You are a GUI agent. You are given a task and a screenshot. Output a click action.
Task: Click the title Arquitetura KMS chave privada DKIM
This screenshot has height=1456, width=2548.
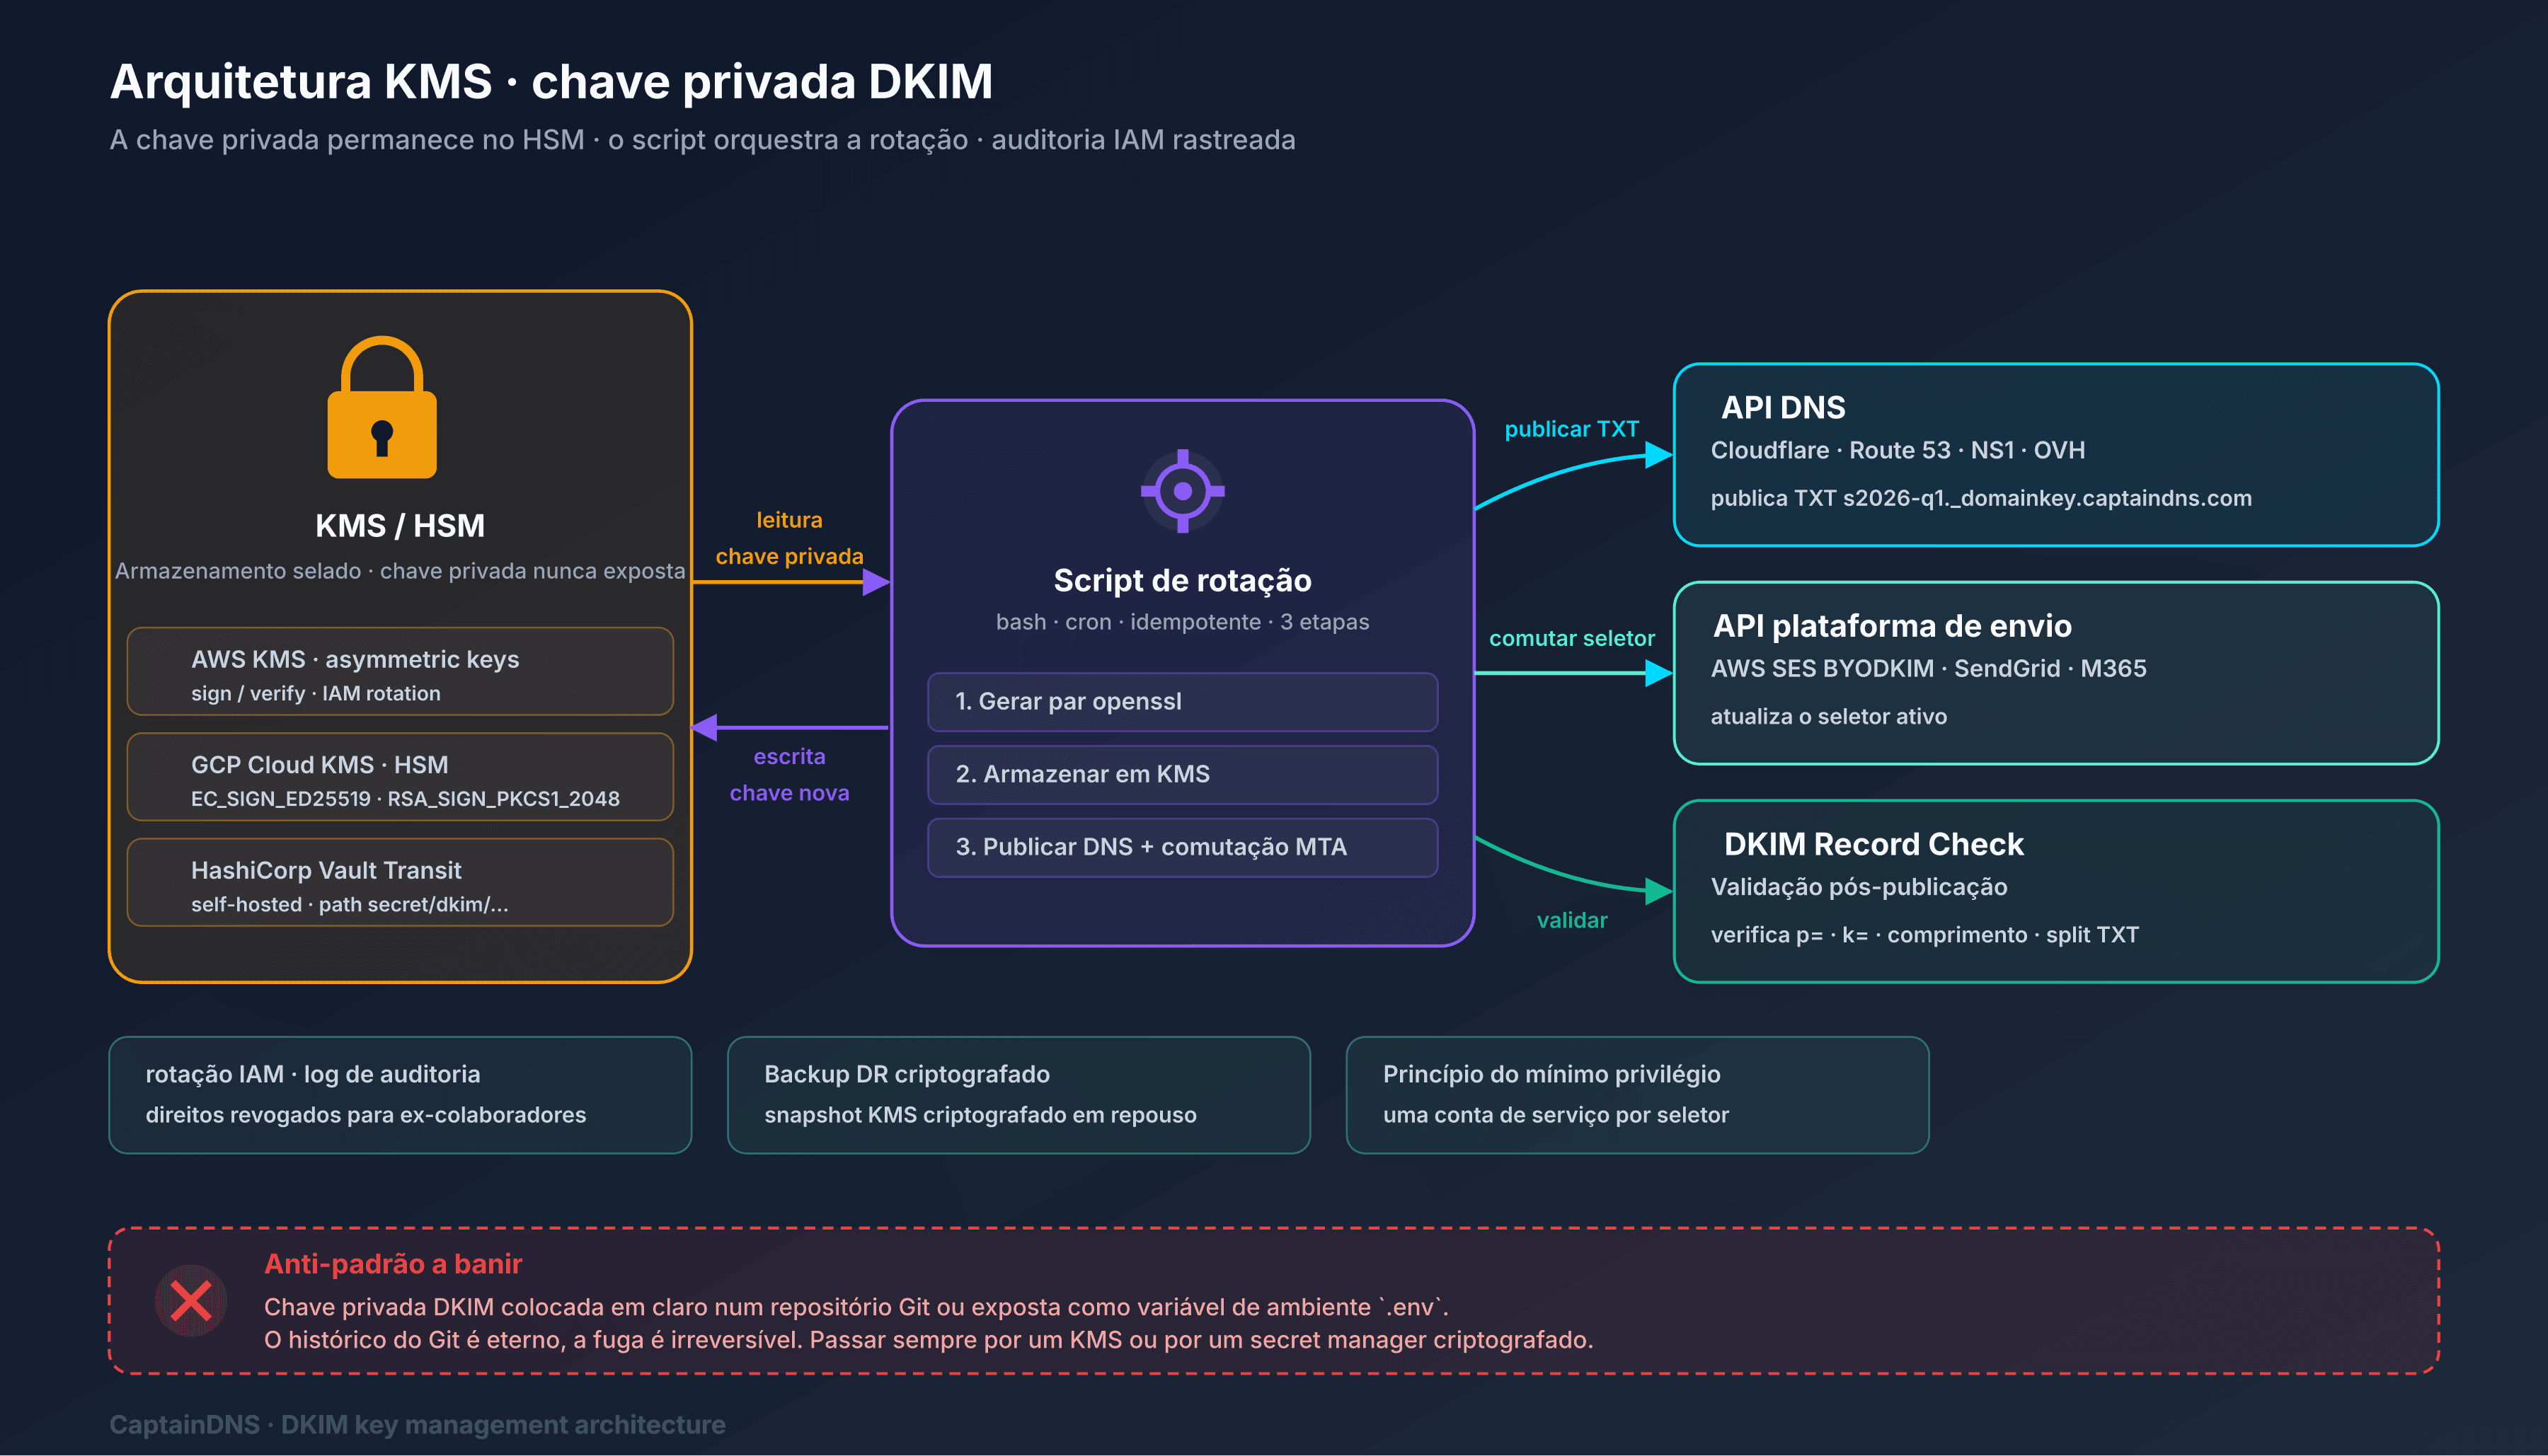tap(551, 82)
